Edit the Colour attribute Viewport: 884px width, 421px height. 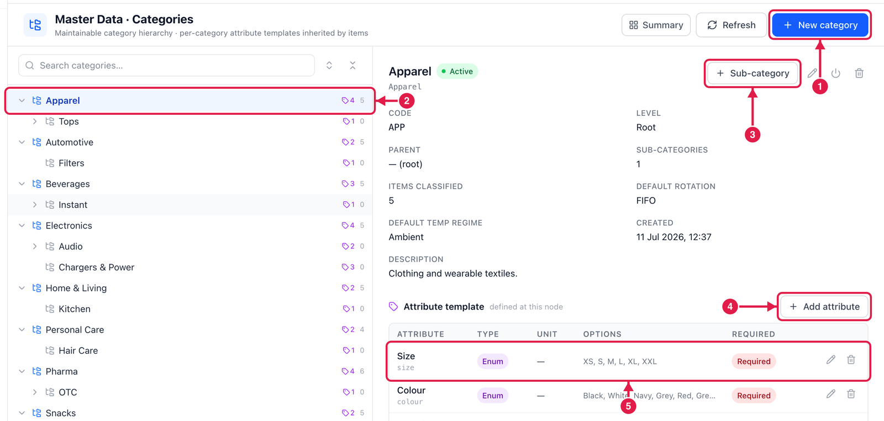click(830, 394)
